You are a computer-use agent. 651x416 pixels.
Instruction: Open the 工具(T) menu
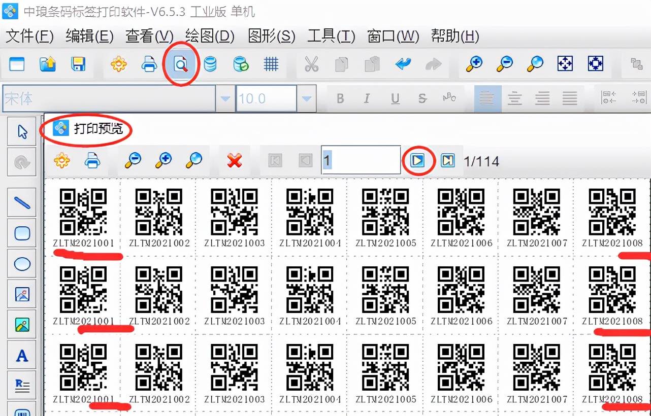point(331,36)
